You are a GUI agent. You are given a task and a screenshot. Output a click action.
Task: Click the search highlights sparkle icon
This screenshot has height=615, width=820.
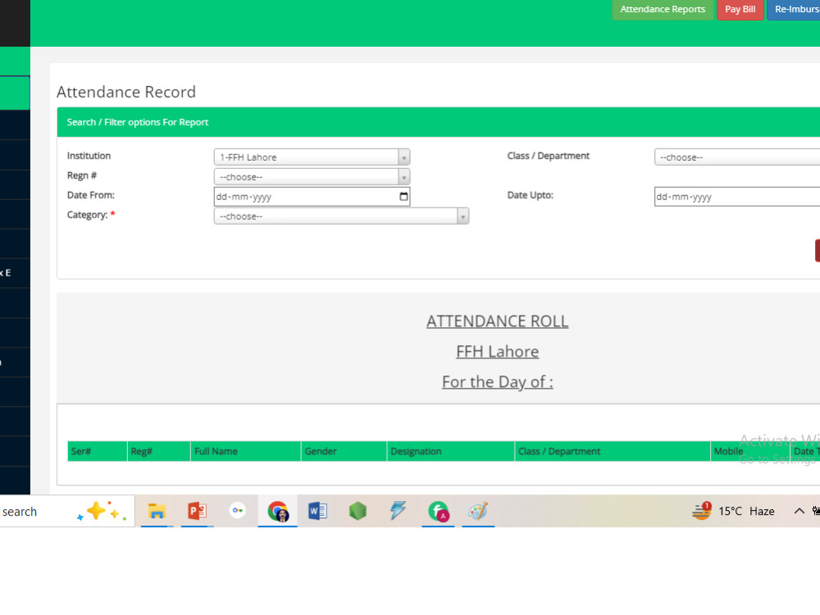pyautogui.click(x=102, y=511)
